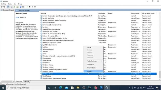The height and width of the screenshot is (90, 161).
Task: Open OBS Studio from the taskbar
Action: pos(84,88)
